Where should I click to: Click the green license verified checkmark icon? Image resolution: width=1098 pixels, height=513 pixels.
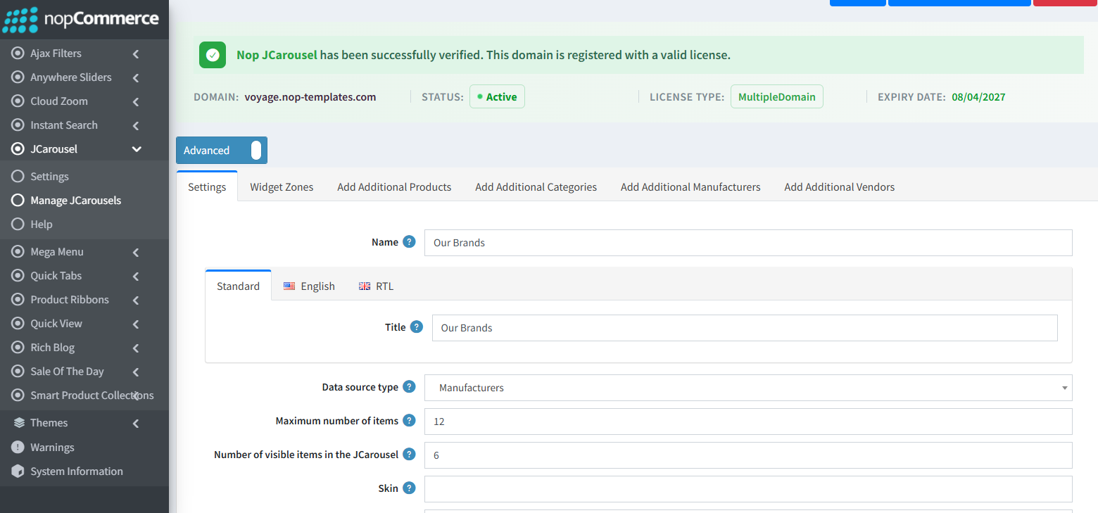tap(213, 55)
